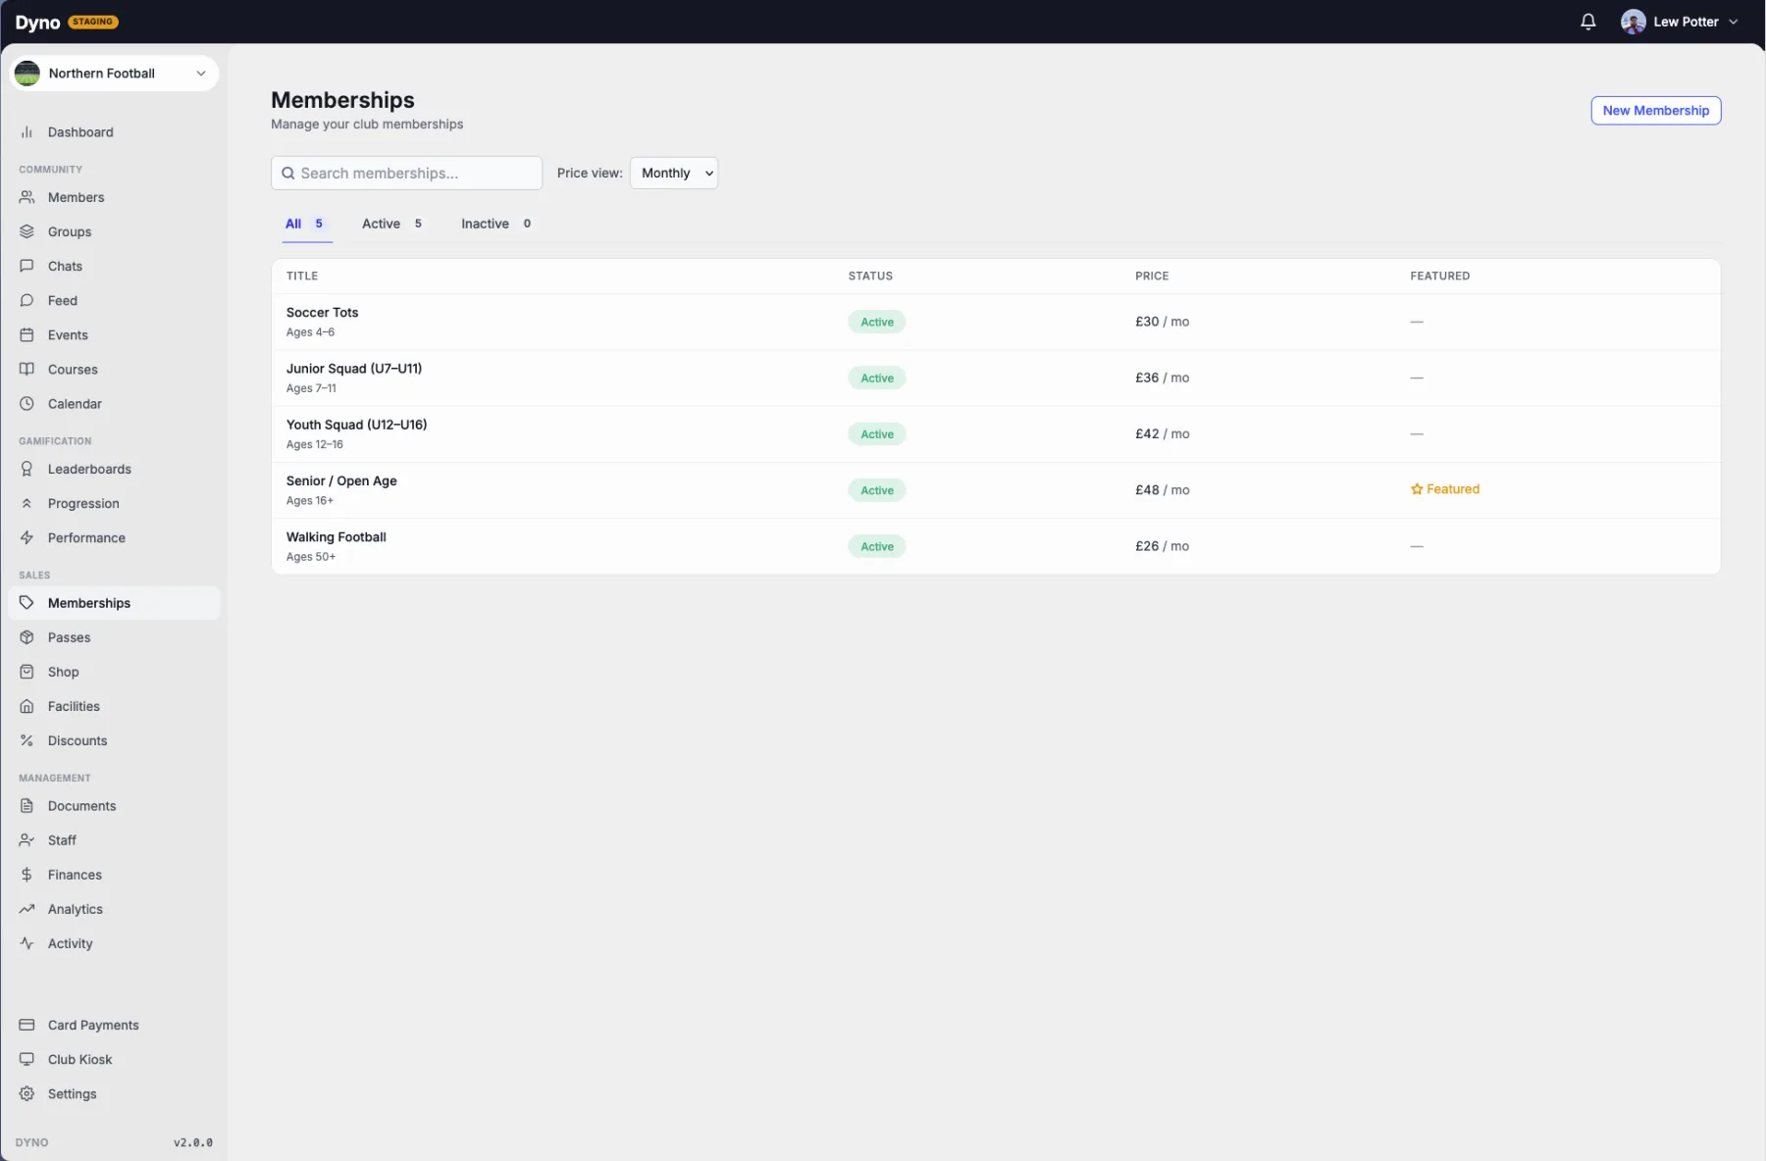Image resolution: width=1766 pixels, height=1161 pixels.
Task: Click the Title column header
Action: pyautogui.click(x=302, y=276)
